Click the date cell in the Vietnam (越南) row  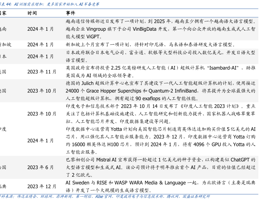(x=40, y=29)
